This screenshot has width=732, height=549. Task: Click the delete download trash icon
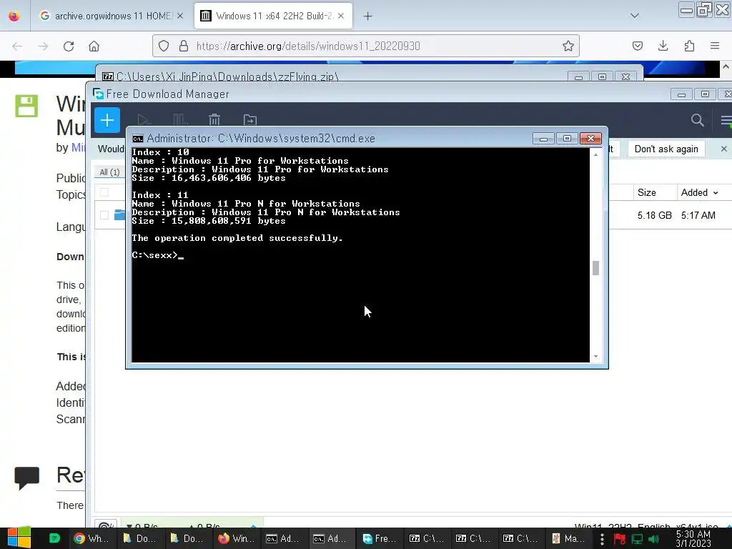pos(214,120)
